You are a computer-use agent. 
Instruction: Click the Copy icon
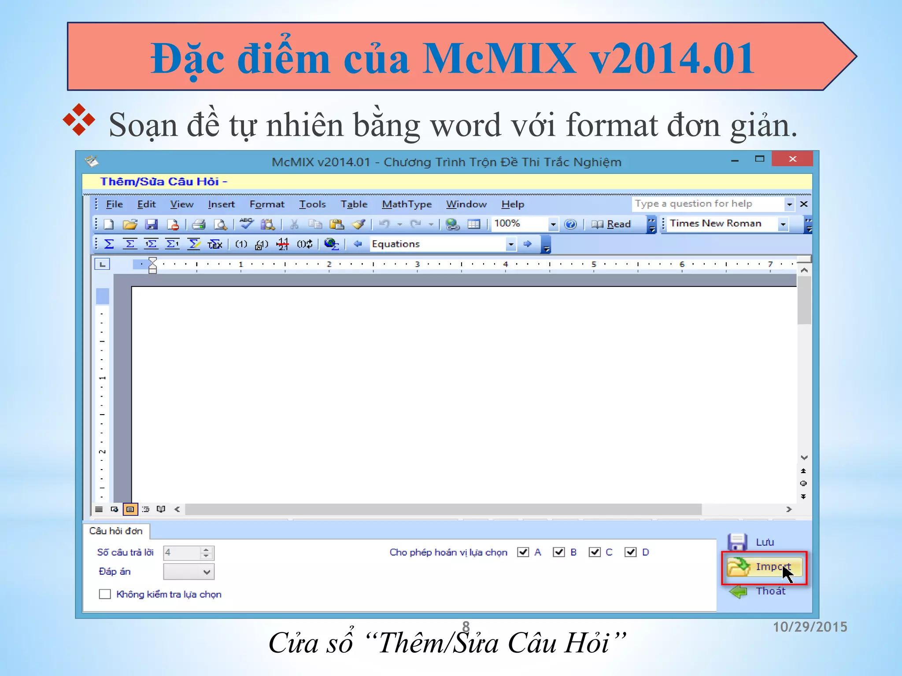(315, 224)
